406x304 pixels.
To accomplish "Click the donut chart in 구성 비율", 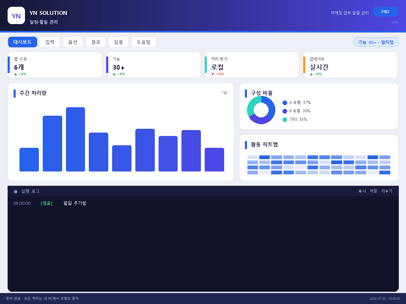I will click(261, 110).
